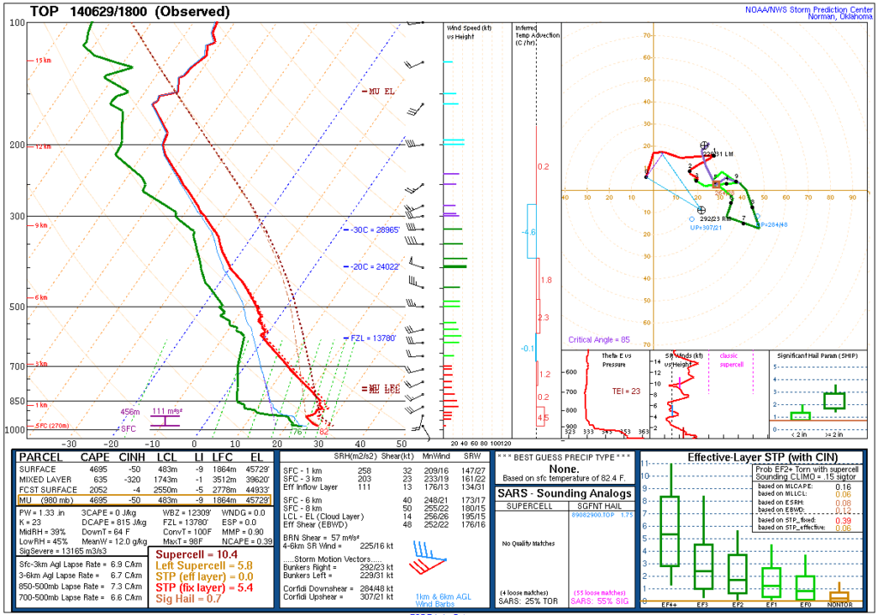878x615 pixels.
Task: Select the SUPERCELL tab in SARS panel
Action: [x=530, y=507]
